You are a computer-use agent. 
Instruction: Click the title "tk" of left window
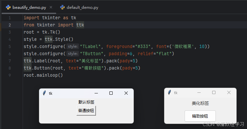pos(51,93)
